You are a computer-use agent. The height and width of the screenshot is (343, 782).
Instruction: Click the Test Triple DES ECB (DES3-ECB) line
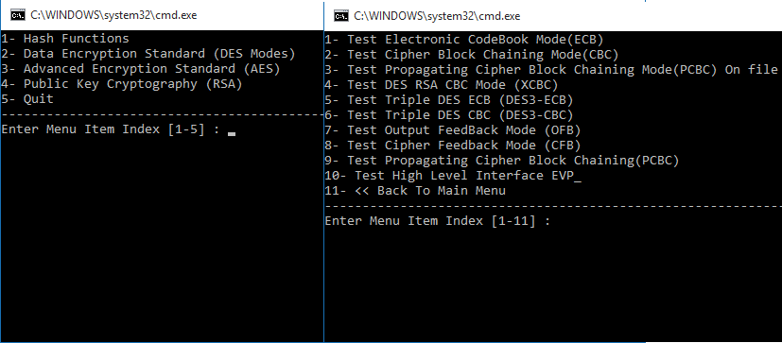[x=449, y=100]
